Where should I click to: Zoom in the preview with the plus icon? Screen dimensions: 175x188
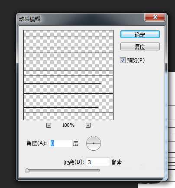point(88,125)
